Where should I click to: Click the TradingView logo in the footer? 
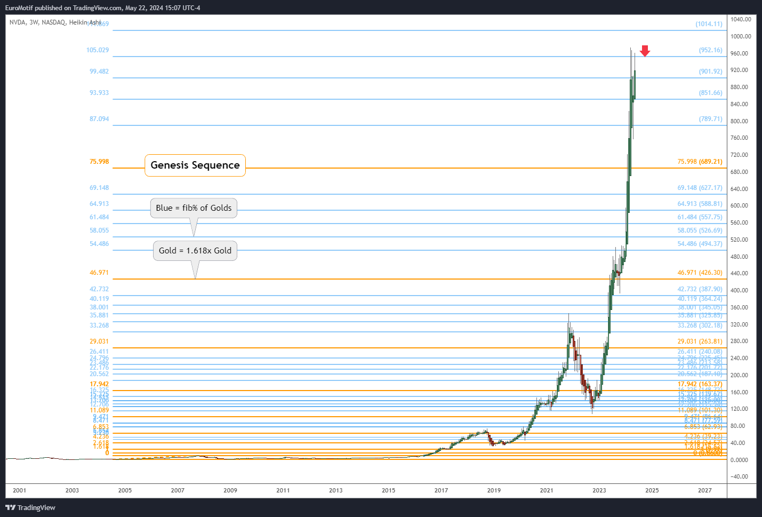pyautogui.click(x=30, y=507)
